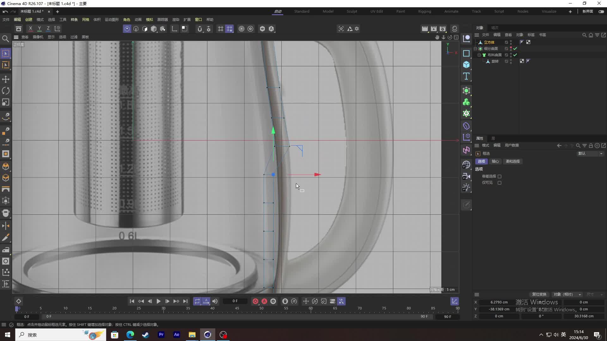Open viewport hamburger menu
Screen dimensions: 607x341
(x=16, y=37)
